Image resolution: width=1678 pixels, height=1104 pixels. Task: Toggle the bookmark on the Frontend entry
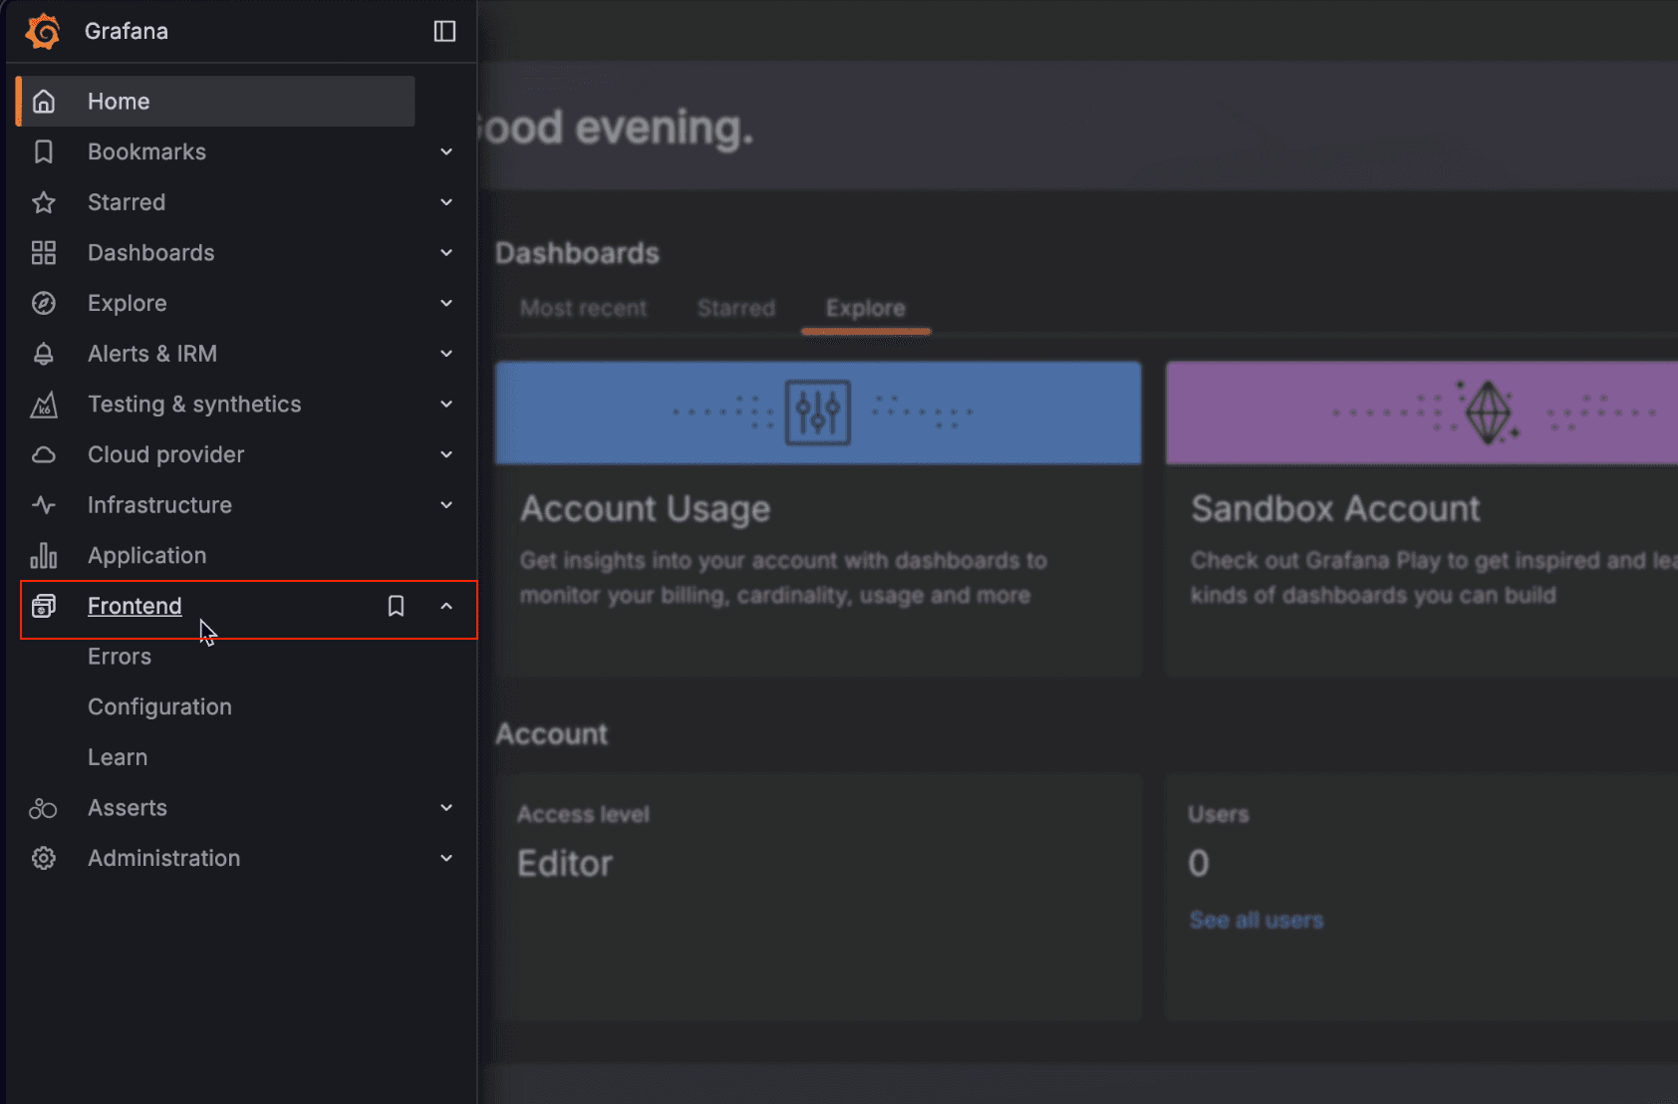(396, 606)
